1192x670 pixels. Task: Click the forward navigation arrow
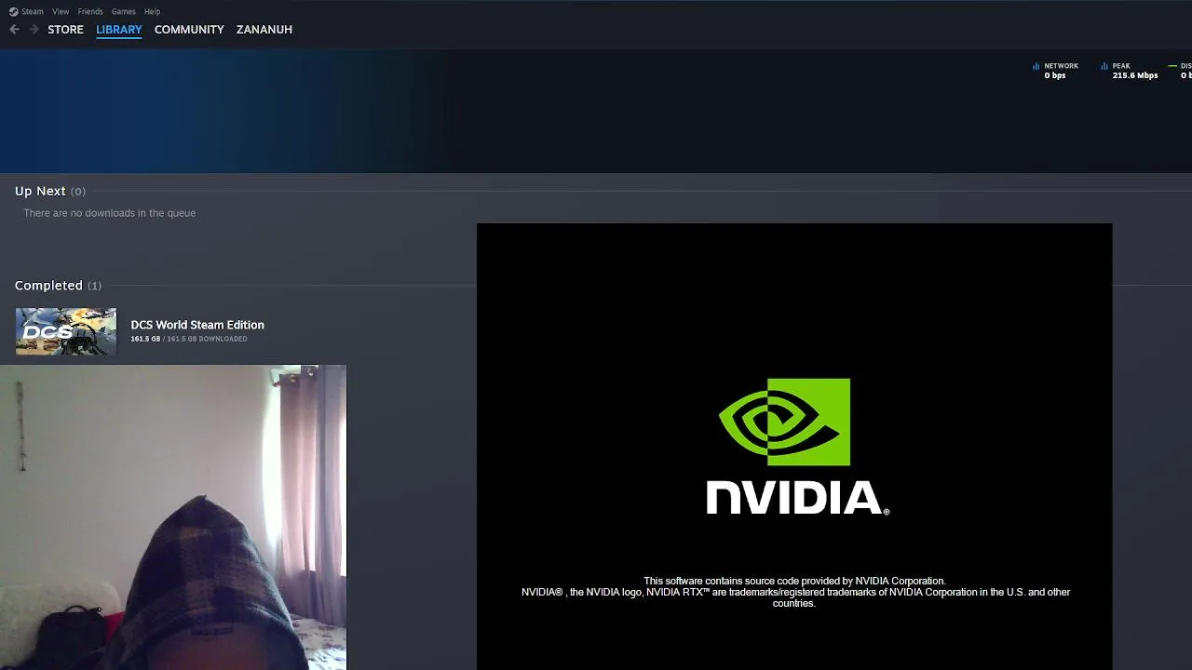[x=34, y=30]
